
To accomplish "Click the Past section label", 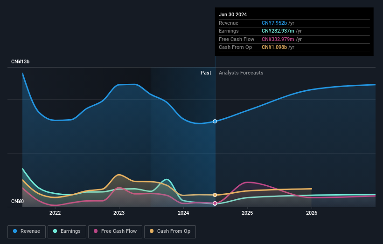I will (x=206, y=73).
